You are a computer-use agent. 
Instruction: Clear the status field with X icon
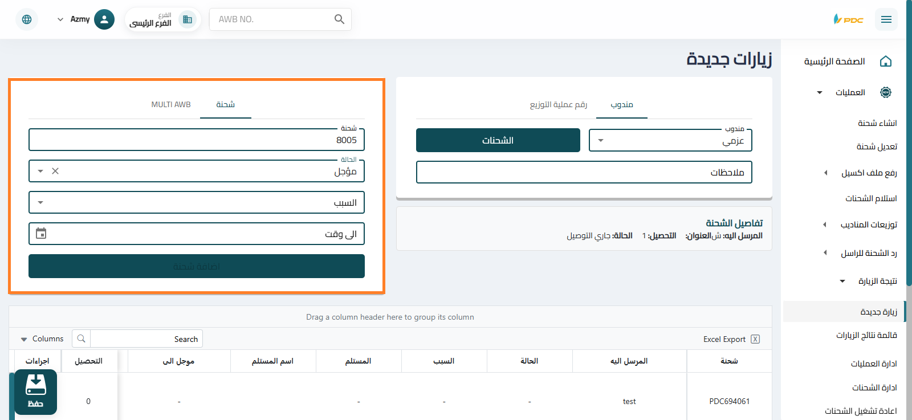pyautogui.click(x=55, y=171)
